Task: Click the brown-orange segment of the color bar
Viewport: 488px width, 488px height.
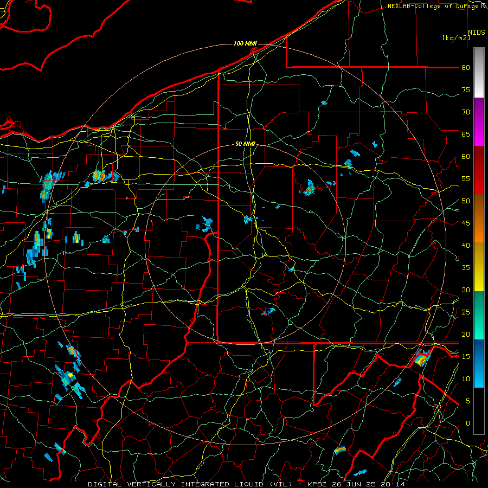Action: click(479, 218)
